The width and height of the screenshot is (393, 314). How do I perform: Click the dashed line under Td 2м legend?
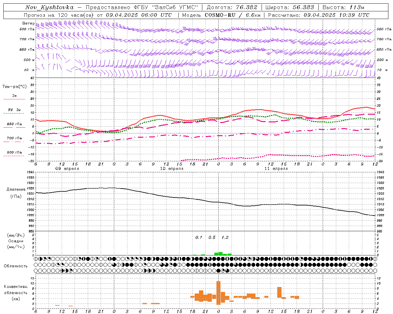coord(14,113)
